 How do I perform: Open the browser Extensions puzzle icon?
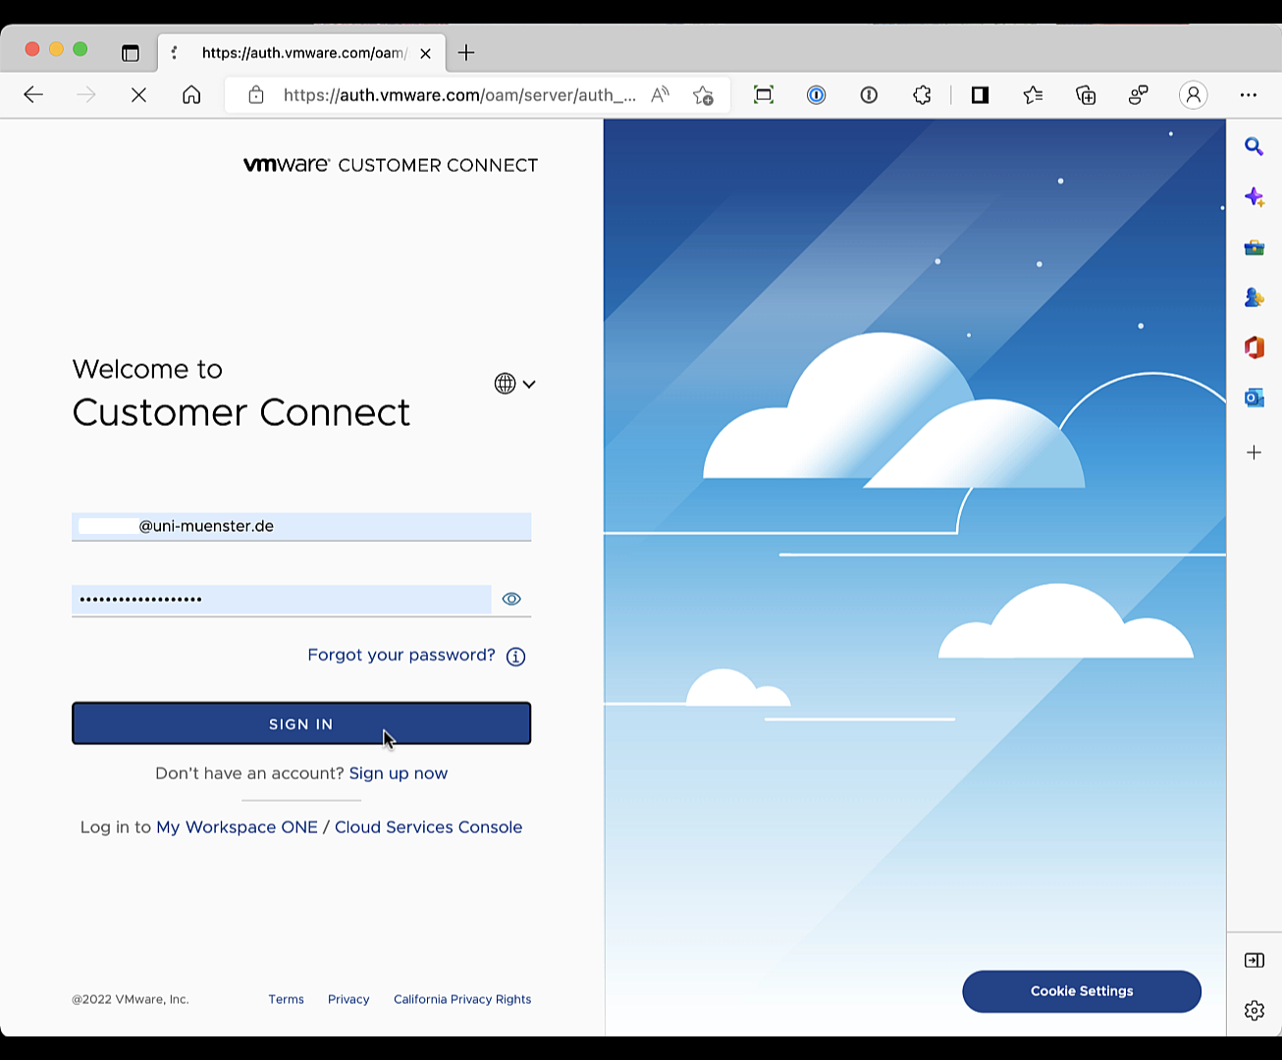[x=921, y=95]
